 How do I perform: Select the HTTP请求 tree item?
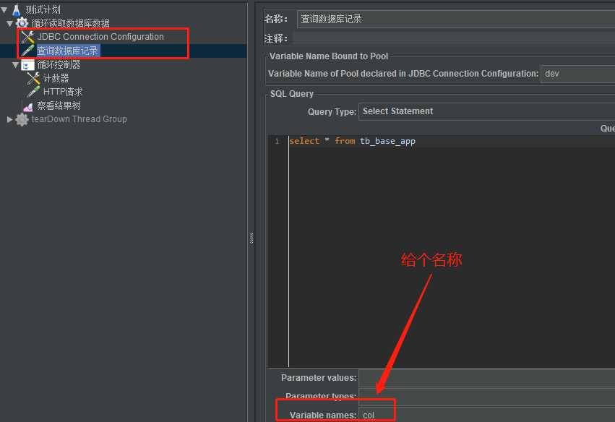coord(63,92)
